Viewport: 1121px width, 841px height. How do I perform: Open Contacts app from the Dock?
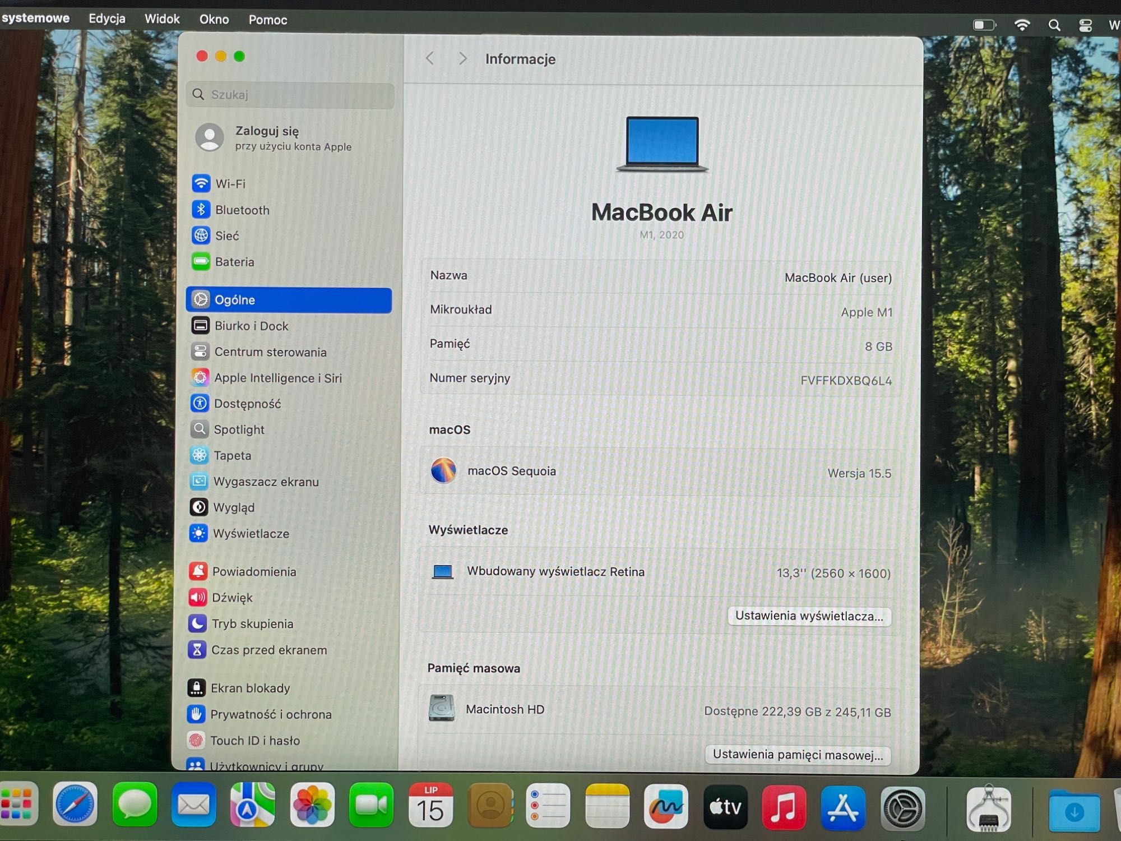point(490,806)
